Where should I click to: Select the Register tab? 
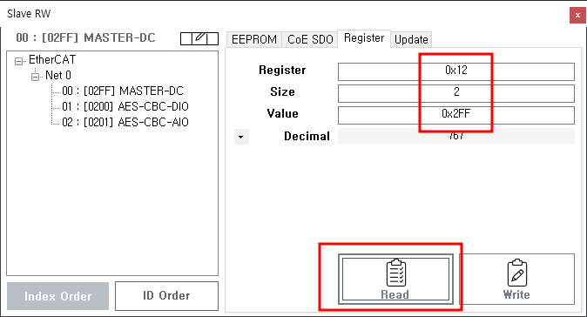(364, 38)
